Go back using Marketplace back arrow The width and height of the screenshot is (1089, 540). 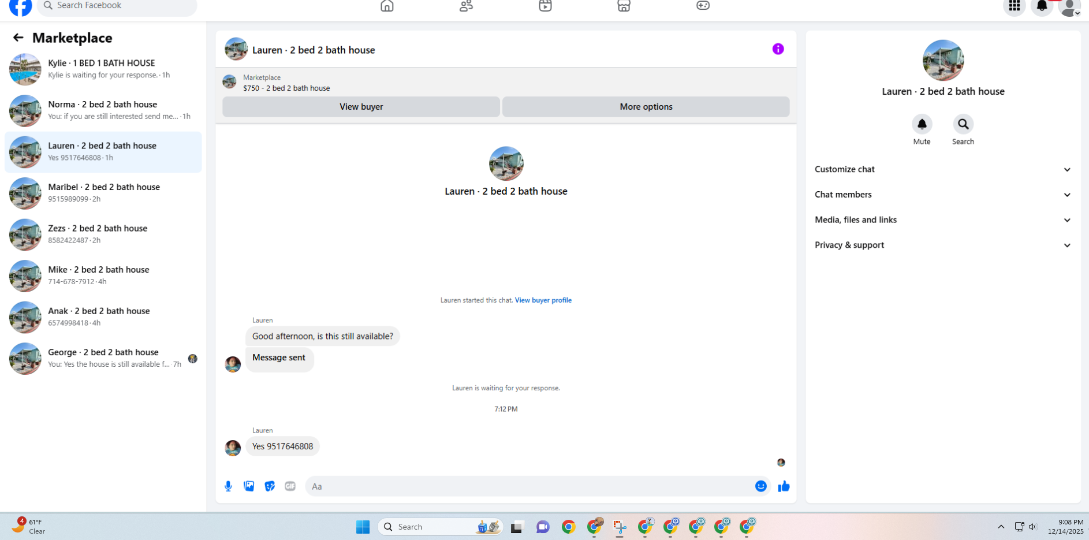click(18, 38)
